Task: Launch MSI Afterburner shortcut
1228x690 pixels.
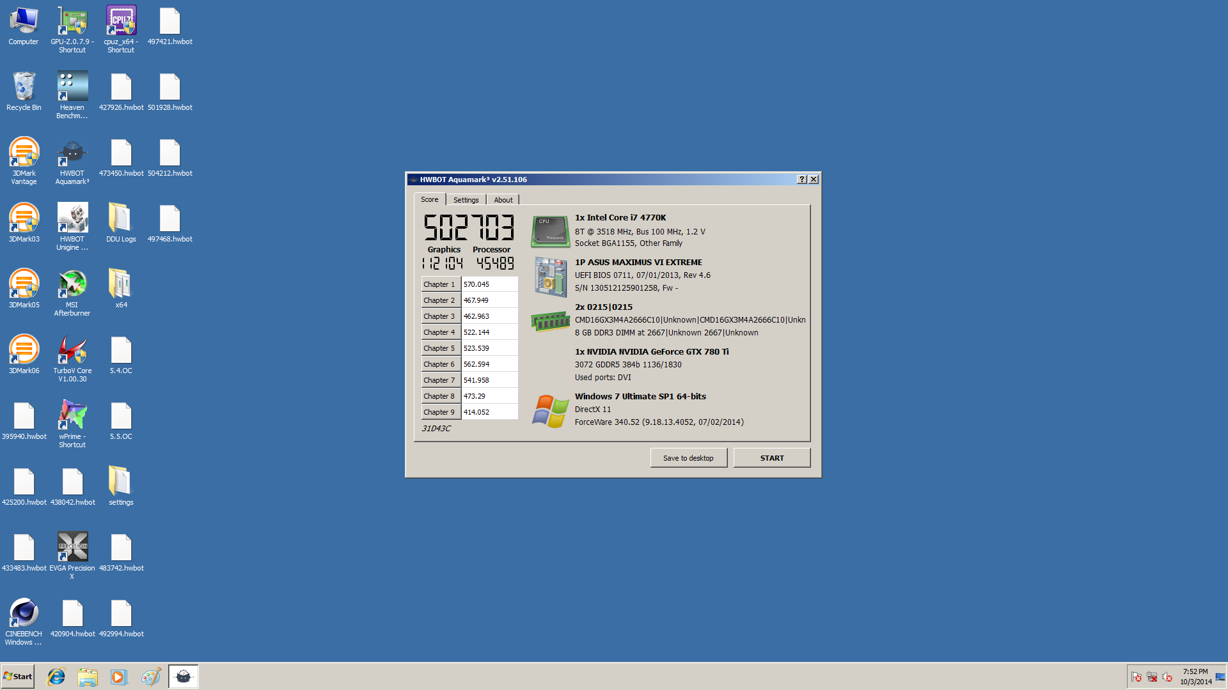Action: [72, 293]
